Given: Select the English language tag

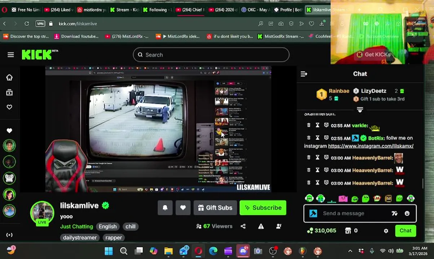Looking at the screenshot, I should 108,227.
